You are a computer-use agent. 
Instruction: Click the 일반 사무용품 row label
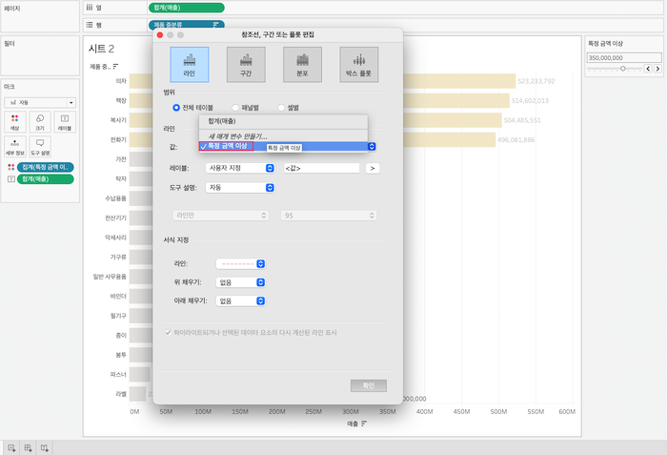(x=110, y=277)
